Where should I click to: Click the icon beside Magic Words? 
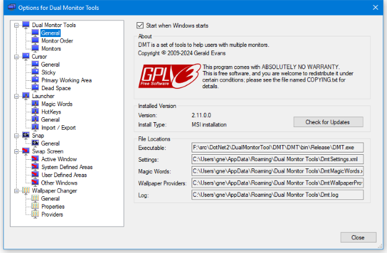coord(35,104)
